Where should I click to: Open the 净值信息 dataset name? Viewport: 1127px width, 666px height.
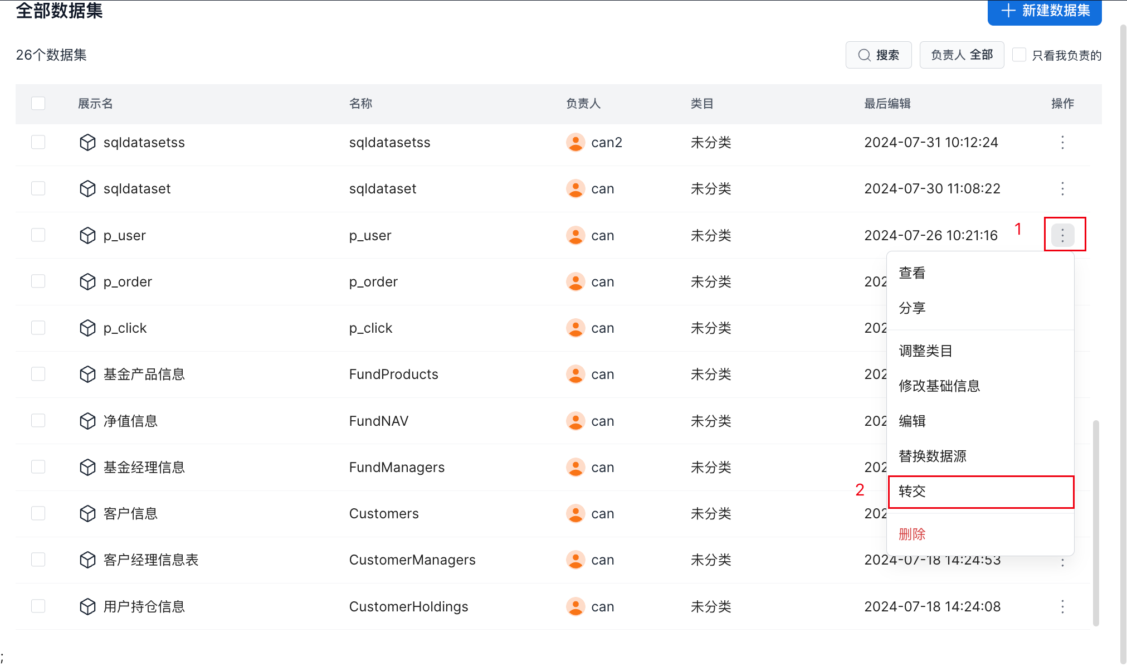click(130, 421)
